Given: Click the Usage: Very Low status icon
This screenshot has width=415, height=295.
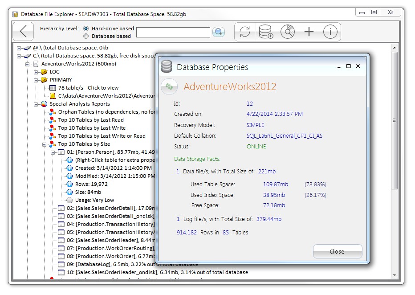Looking at the screenshot, I should [x=69, y=200].
